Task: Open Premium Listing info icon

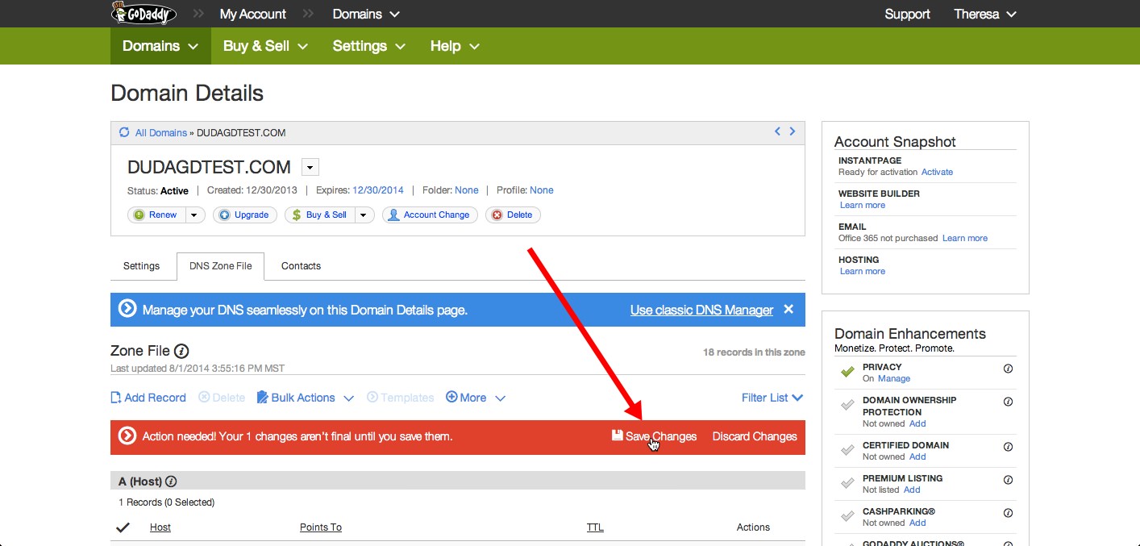Action: [x=1008, y=480]
